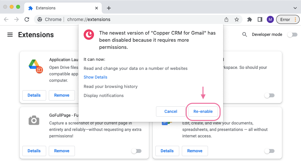Click the Copper CRM logo icon
The image size is (301, 161).
[x=89, y=35]
